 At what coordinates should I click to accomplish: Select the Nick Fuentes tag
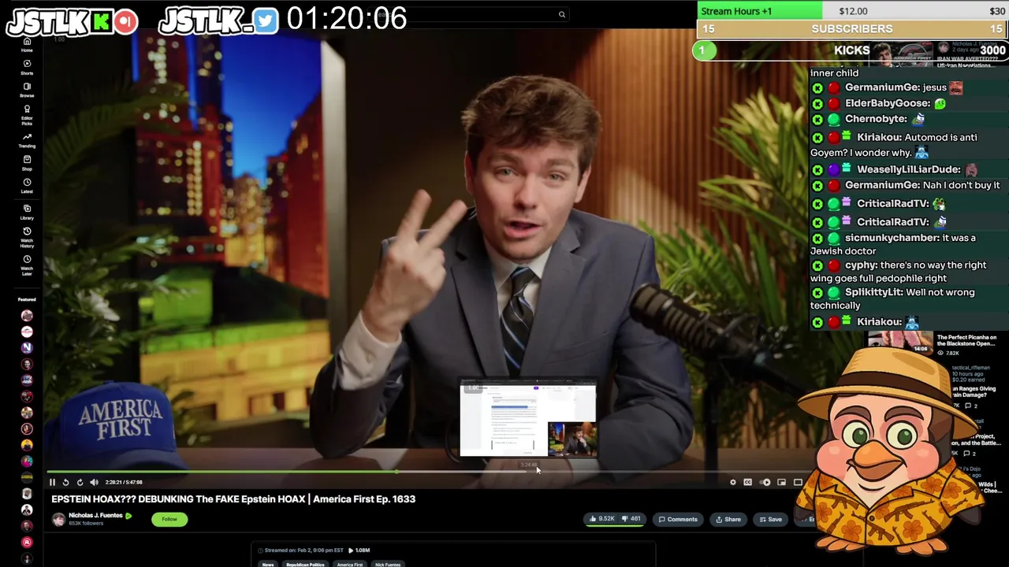coord(388,565)
